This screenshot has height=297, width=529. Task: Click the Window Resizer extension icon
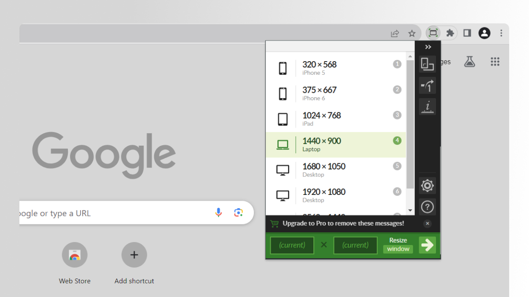point(433,33)
